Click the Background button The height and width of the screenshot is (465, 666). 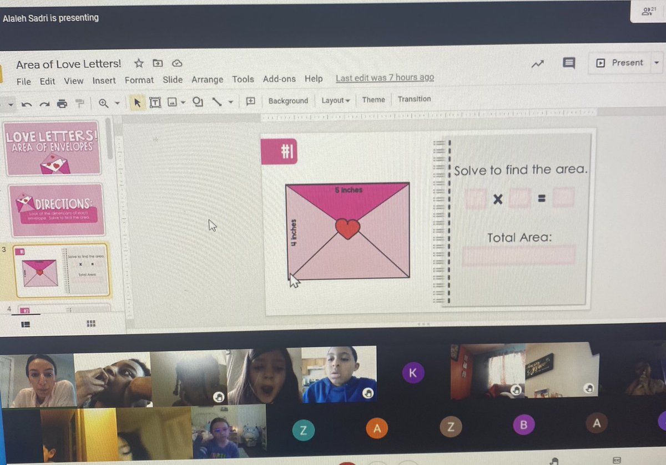coord(288,101)
